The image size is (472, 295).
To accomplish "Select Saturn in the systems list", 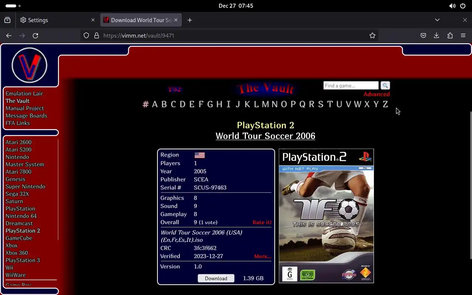I will 14,201.
